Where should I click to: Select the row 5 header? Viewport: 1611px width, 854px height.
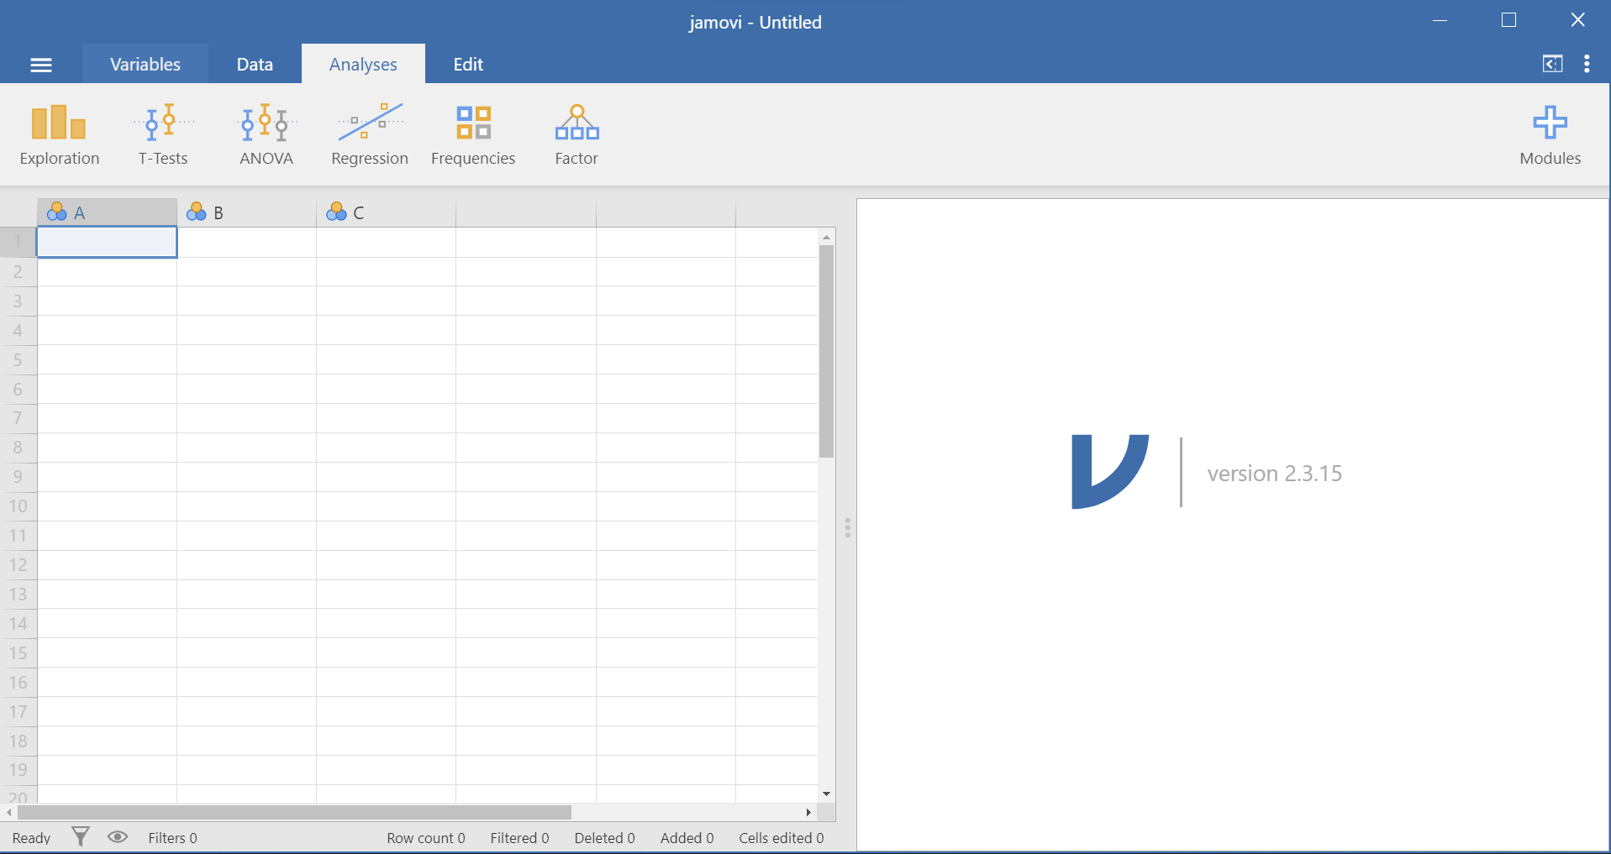[x=18, y=360]
